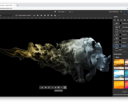Viewport: 128px width, 103px height.
Task: Create adjustment layer from contextual bar
Action: pyautogui.click(x=55, y=88)
